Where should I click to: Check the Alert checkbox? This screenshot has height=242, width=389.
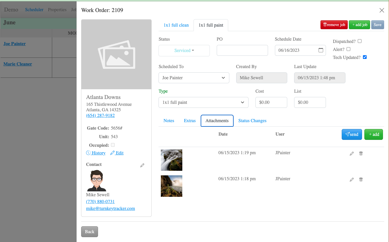click(348, 49)
